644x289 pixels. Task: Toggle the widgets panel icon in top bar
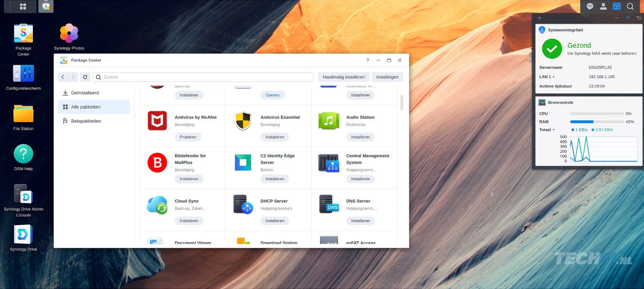point(617,6)
